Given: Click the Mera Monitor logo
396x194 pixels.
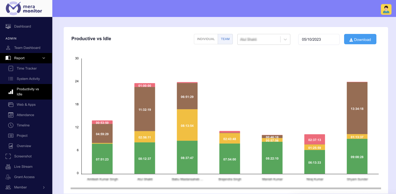Looking at the screenshot, I should [24, 8].
